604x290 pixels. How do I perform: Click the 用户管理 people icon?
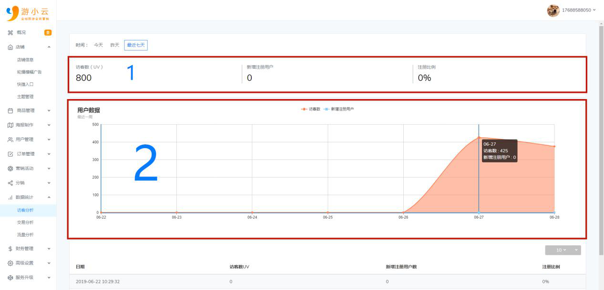click(x=10, y=140)
